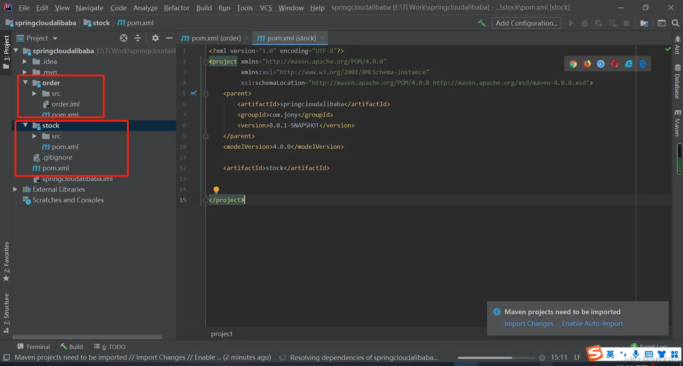Click the Sogou microphone voice input icon
This screenshot has height=366, width=683.
(636, 354)
